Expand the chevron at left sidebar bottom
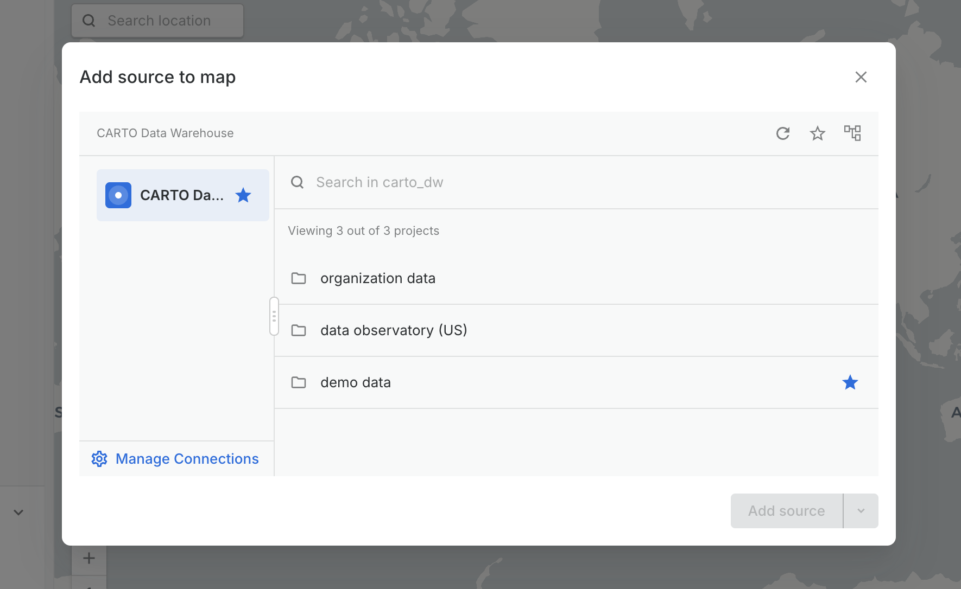Image resolution: width=961 pixels, height=589 pixels. [18, 512]
